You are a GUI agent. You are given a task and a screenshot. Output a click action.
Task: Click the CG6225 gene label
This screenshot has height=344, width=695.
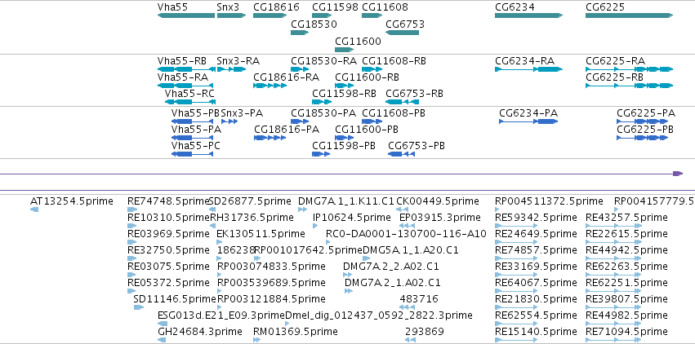605,7
